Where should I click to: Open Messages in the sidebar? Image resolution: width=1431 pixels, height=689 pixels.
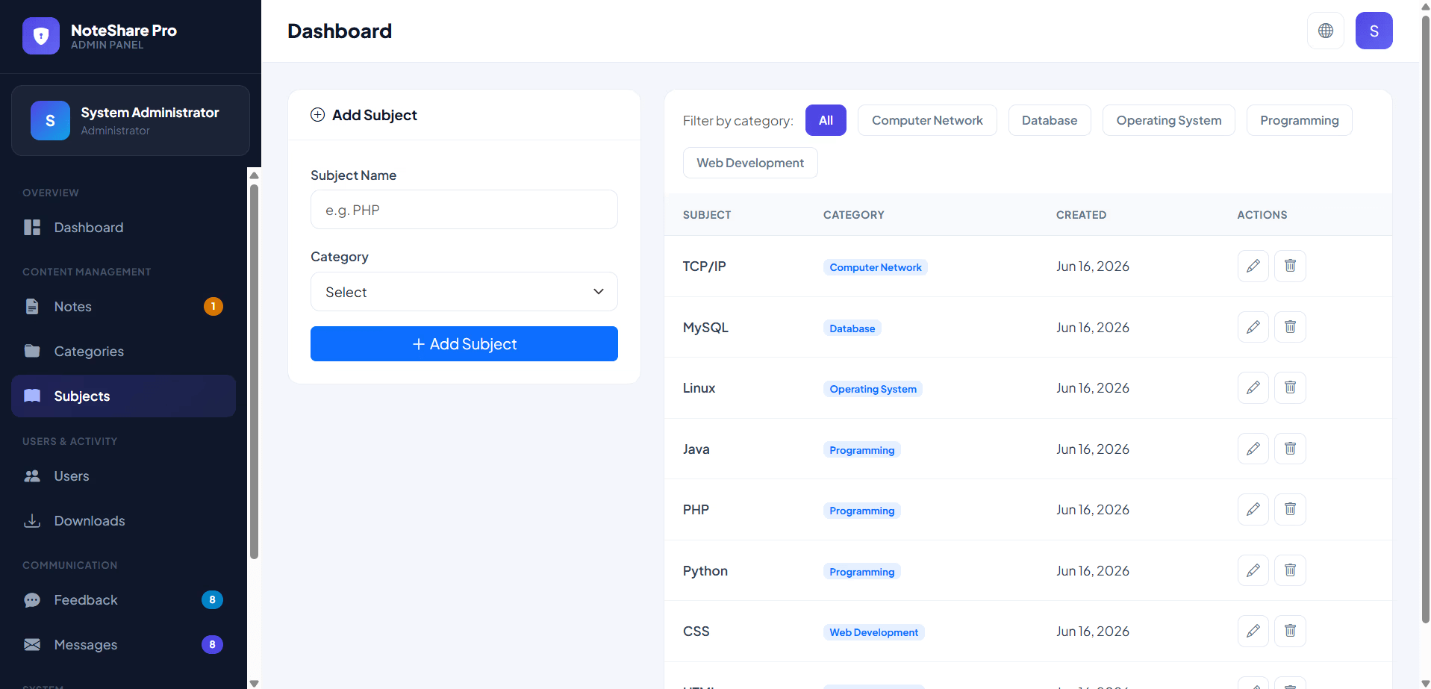tap(123, 644)
